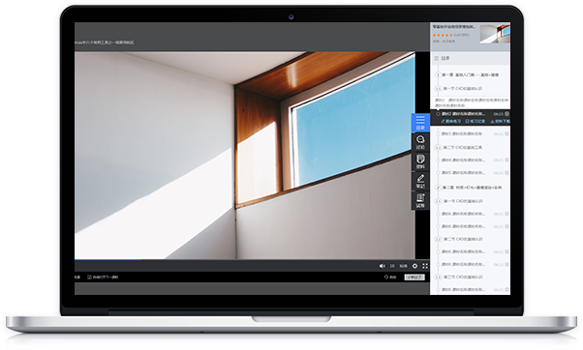Mute the video with speaker icon
Viewport: 583px width, 350px height.
382,266
